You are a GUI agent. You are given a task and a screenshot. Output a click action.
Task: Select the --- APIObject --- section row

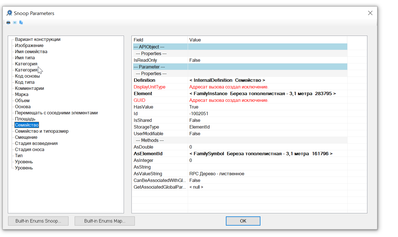click(x=240, y=47)
